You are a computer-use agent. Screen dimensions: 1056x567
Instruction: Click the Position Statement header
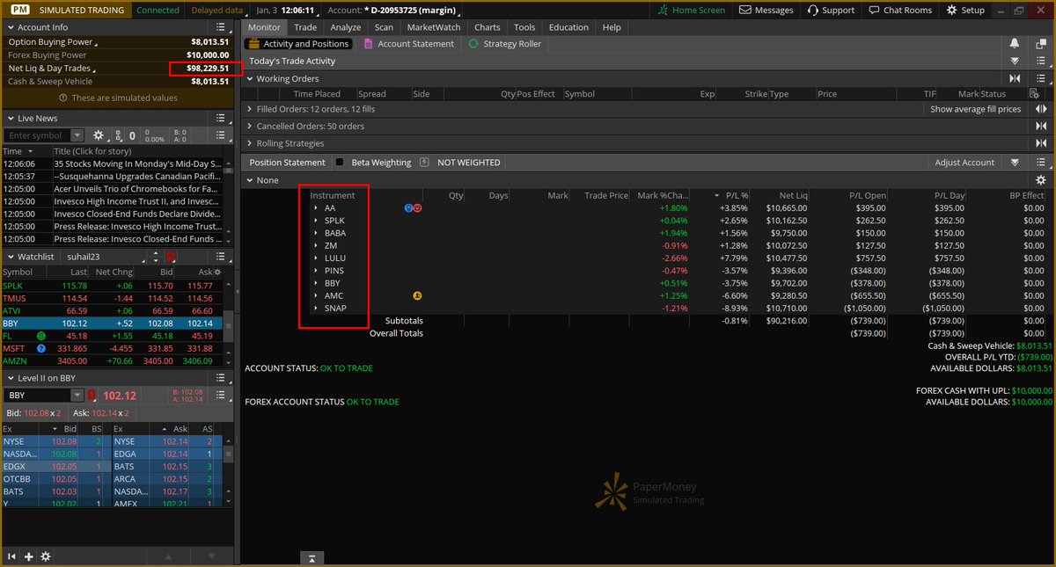point(287,163)
